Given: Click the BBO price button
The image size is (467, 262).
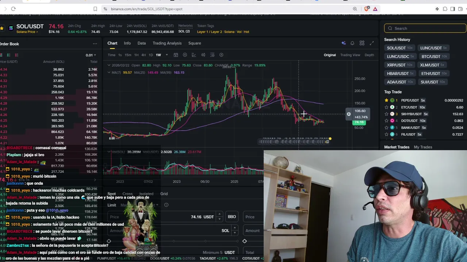Looking at the screenshot, I should point(232,217).
